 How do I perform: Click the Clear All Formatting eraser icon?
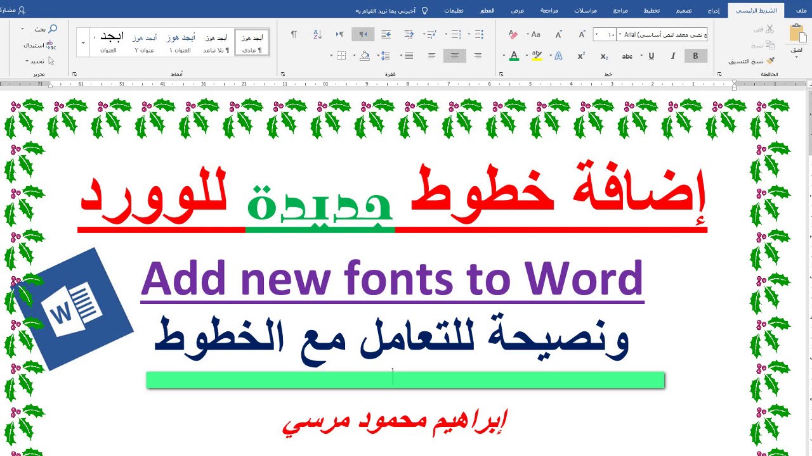[513, 34]
